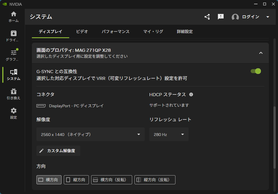Open the 280 Hz refresh rate dropdown
Image resolution: width=278 pixels, height=194 pixels.
[x=169, y=134]
